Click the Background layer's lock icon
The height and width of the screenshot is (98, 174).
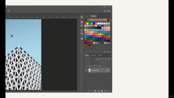108,70
